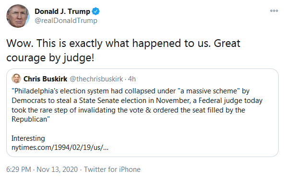Screen dimensions: 284x181
Task: Click the Chris Buskirk display name
Action: [45, 79]
